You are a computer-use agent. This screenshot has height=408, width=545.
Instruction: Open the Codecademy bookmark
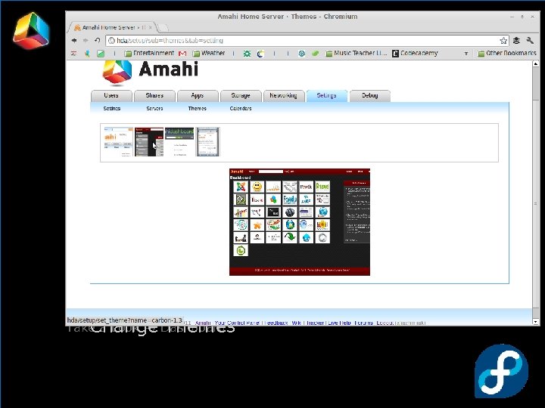[x=415, y=53]
